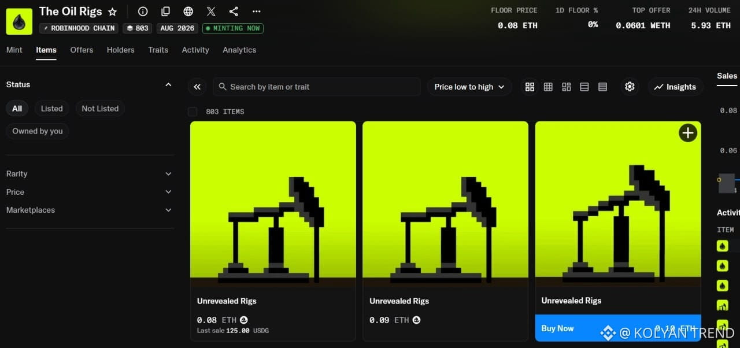Viewport: 740px width, 348px height.
Task: Select the mosaic grid view icon
Action: click(x=567, y=87)
